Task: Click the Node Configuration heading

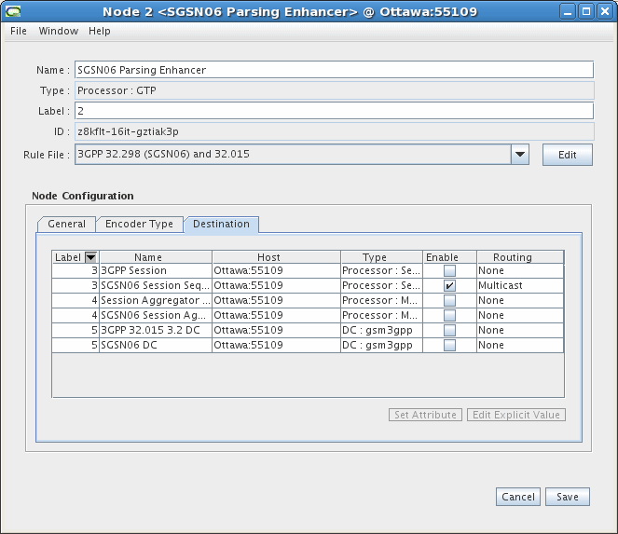Action: pos(83,196)
